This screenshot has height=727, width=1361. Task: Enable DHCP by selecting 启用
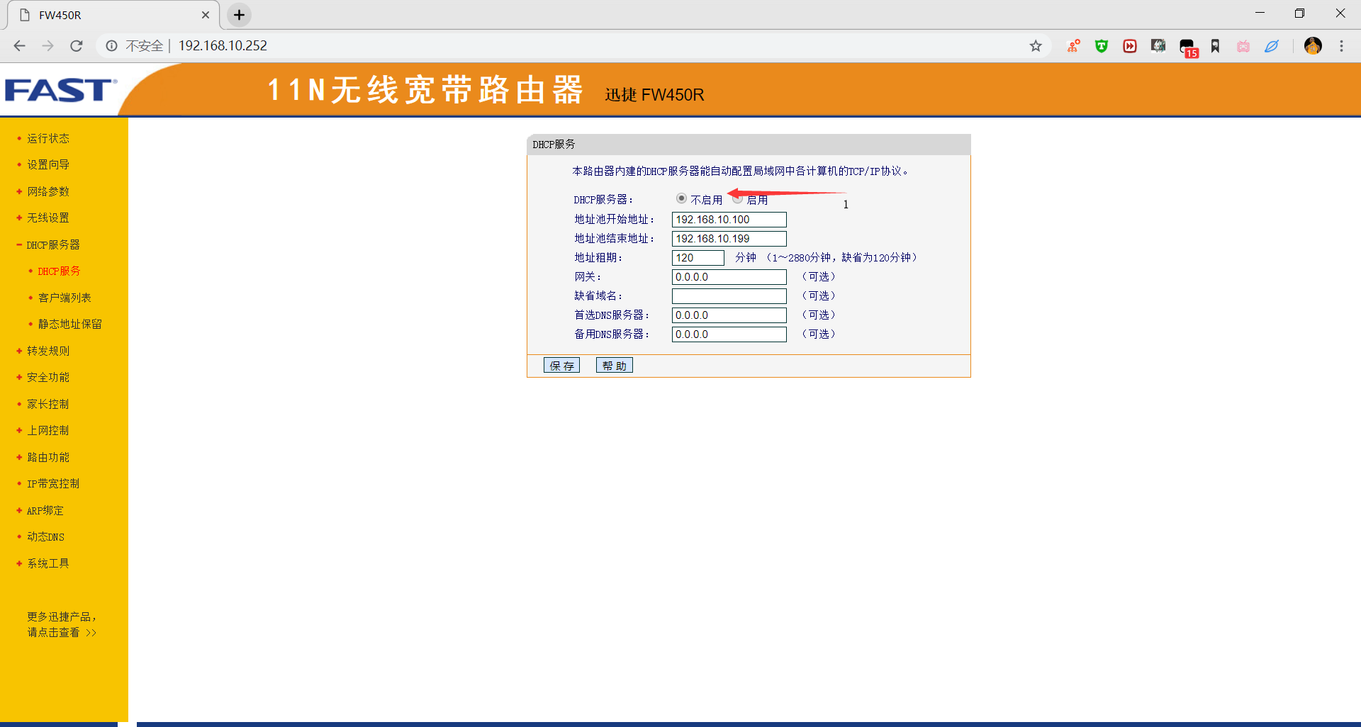coord(737,198)
